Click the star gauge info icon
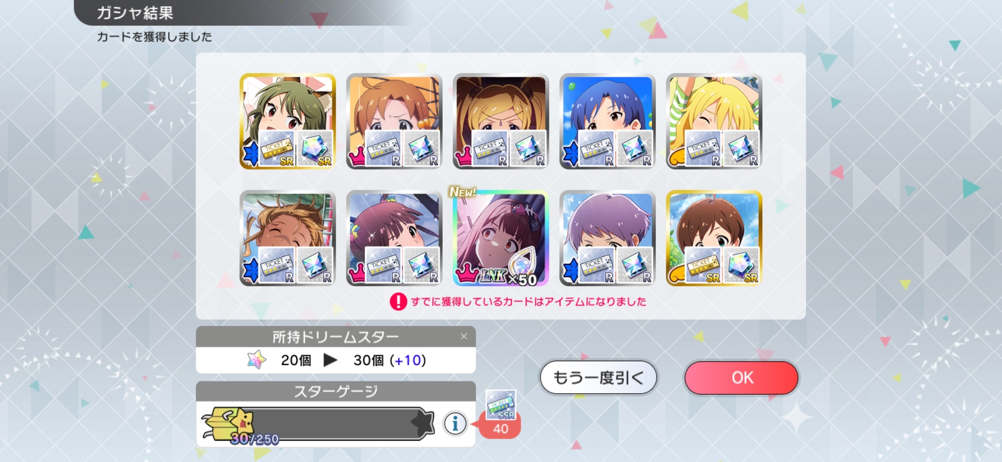Image resolution: width=1002 pixels, height=462 pixels. (455, 423)
